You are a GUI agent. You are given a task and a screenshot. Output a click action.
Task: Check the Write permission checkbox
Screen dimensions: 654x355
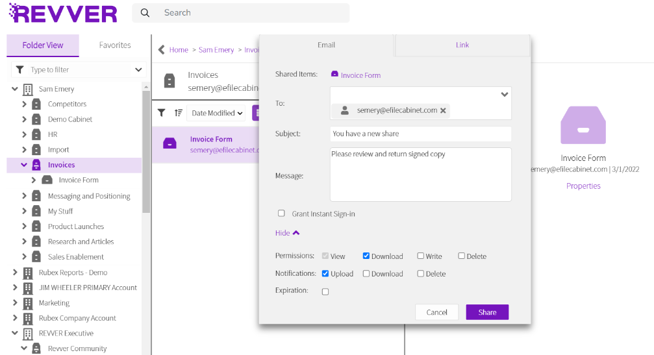(x=420, y=256)
